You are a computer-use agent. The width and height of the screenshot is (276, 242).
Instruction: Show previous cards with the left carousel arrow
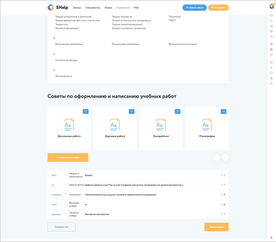[x=216, y=157]
